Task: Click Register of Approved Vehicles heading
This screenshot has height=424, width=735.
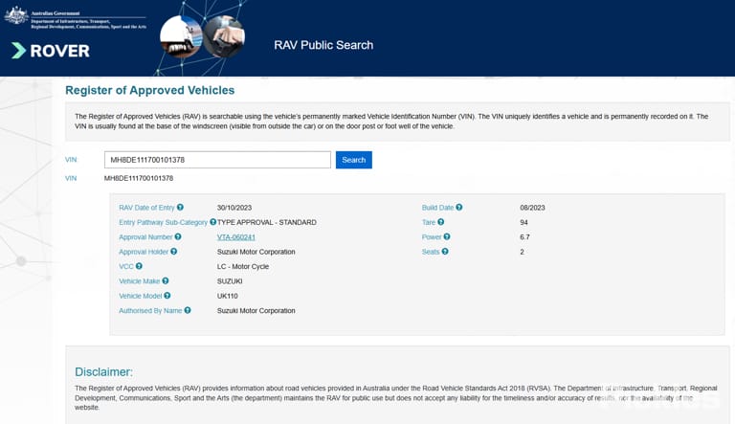Action: 150,90
